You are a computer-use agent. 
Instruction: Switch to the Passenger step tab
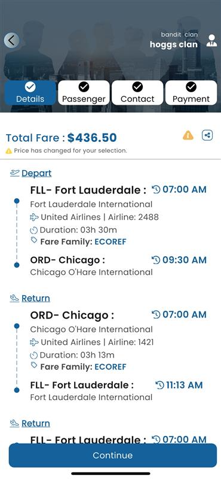84,93
